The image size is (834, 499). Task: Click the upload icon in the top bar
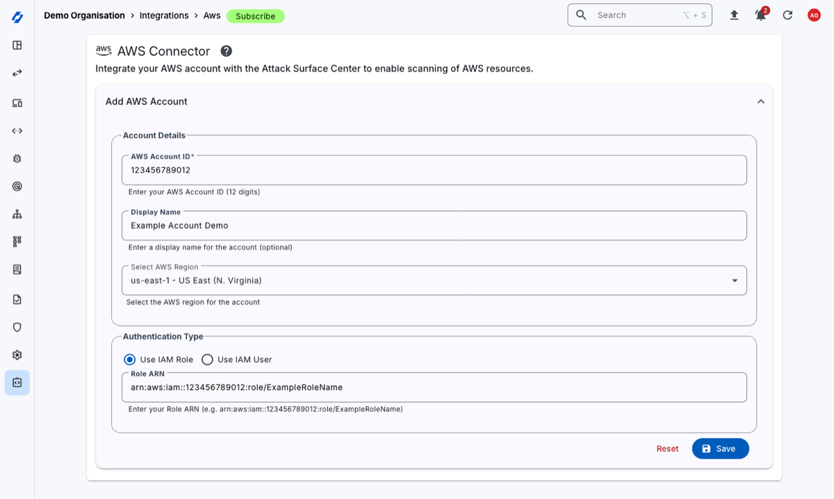point(734,15)
